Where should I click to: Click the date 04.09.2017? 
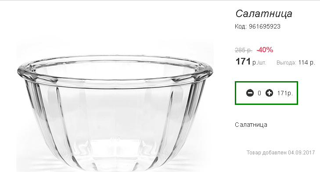coord(302,153)
